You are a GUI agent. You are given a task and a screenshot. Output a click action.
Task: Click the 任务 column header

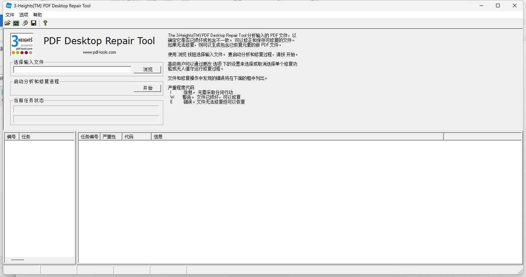click(47, 136)
